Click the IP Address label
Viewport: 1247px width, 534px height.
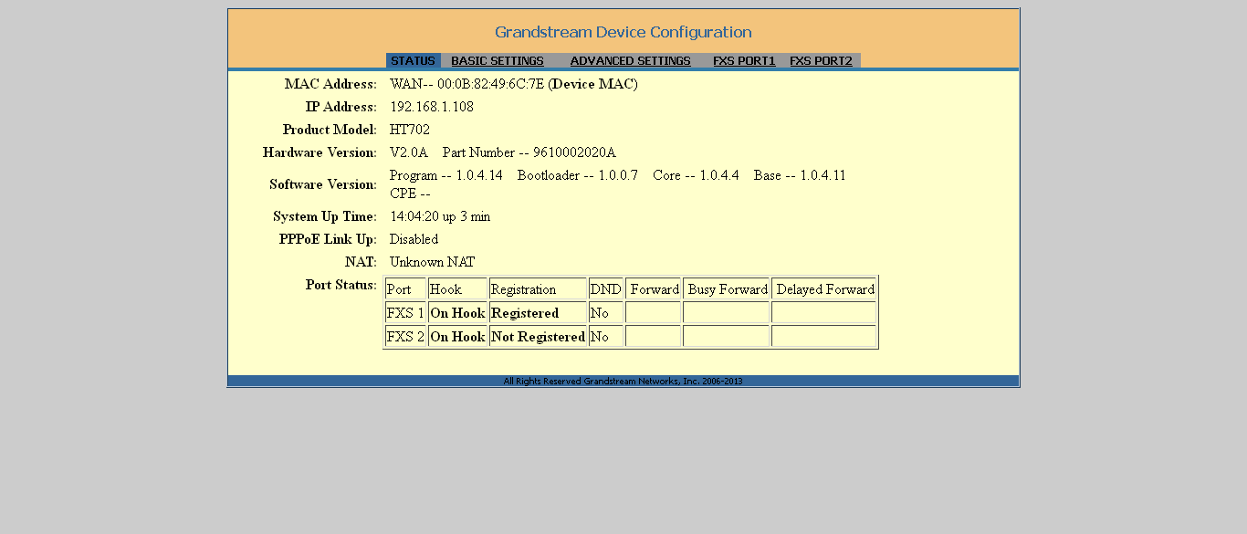click(341, 107)
